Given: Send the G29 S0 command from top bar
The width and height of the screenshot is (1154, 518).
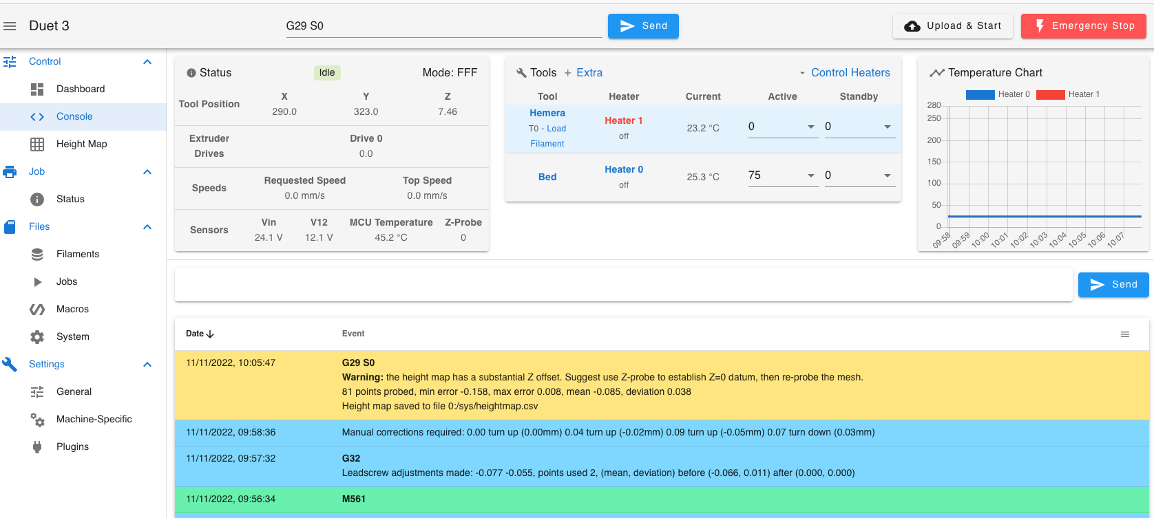Looking at the screenshot, I should tap(643, 26).
